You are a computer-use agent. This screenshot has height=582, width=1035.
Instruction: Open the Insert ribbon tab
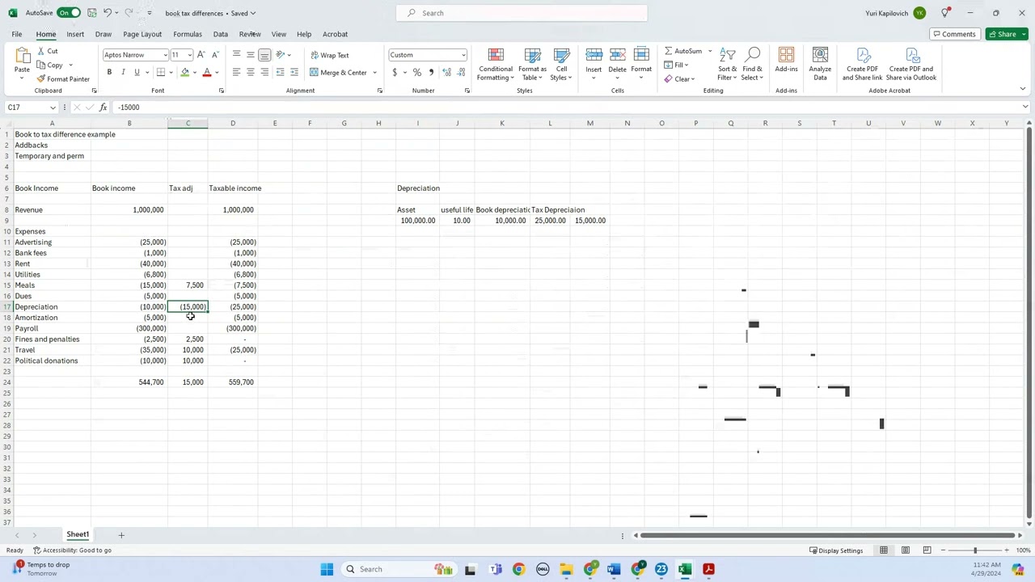[x=75, y=34]
